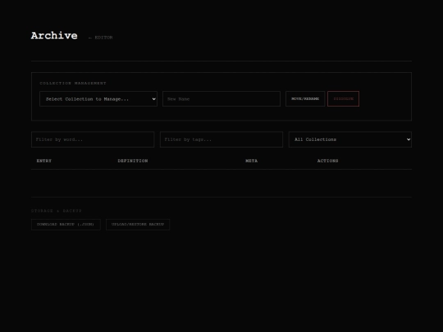Focus the Filter by tags field
This screenshot has height=332, width=443.
221,139
